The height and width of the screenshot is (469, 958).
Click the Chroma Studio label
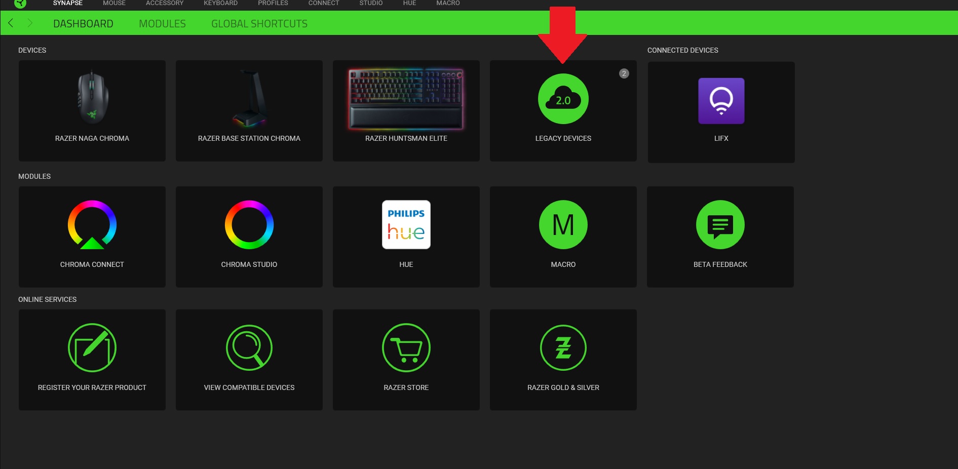pyautogui.click(x=249, y=264)
